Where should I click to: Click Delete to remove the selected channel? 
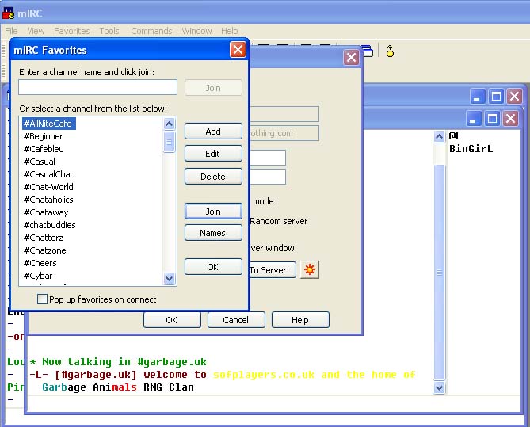coord(213,177)
